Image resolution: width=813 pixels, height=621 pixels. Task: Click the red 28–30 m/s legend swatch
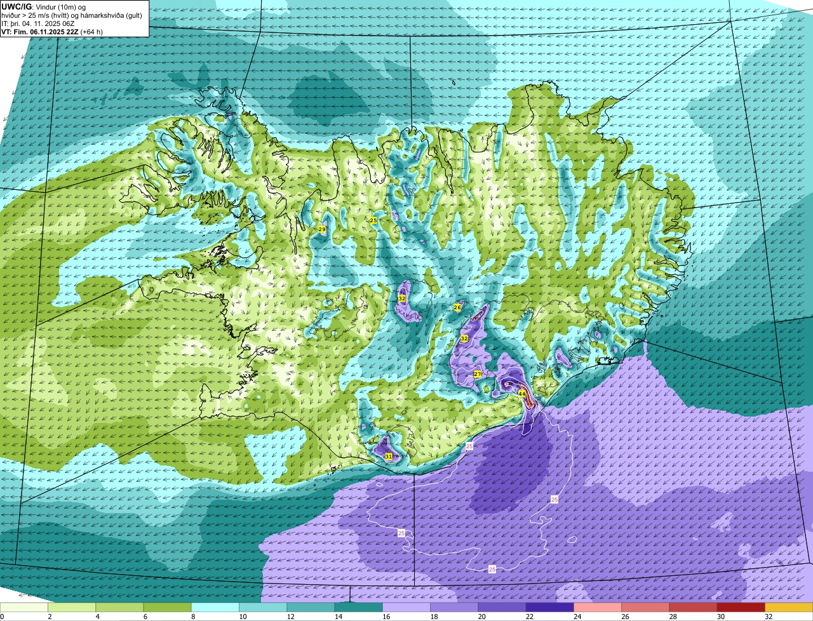click(693, 608)
